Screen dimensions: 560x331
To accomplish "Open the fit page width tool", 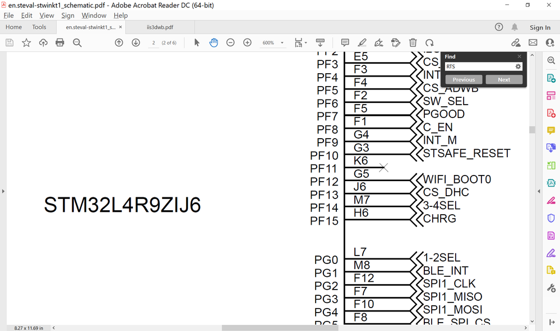I will tap(298, 42).
